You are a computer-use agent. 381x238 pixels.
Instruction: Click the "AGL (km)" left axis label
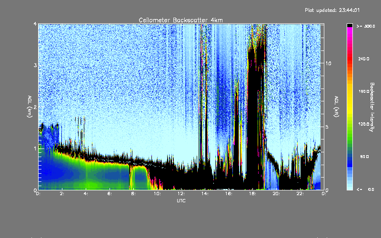pyautogui.click(x=30, y=107)
